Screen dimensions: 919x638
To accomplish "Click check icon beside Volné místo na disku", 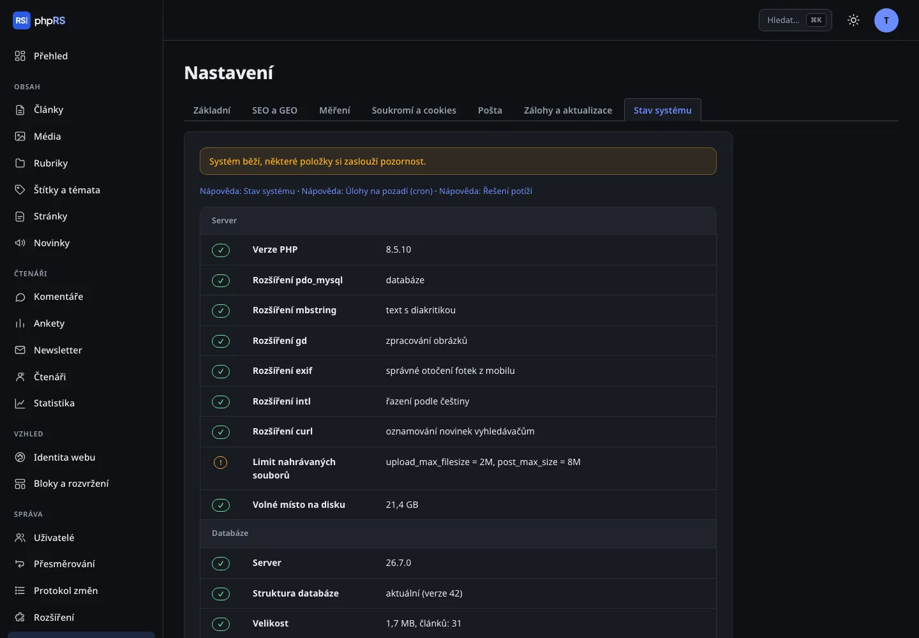I will (x=221, y=505).
